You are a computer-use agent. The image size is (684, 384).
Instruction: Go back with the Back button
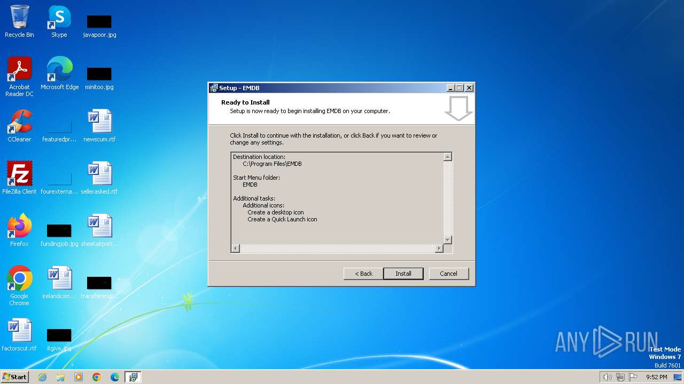click(x=363, y=274)
